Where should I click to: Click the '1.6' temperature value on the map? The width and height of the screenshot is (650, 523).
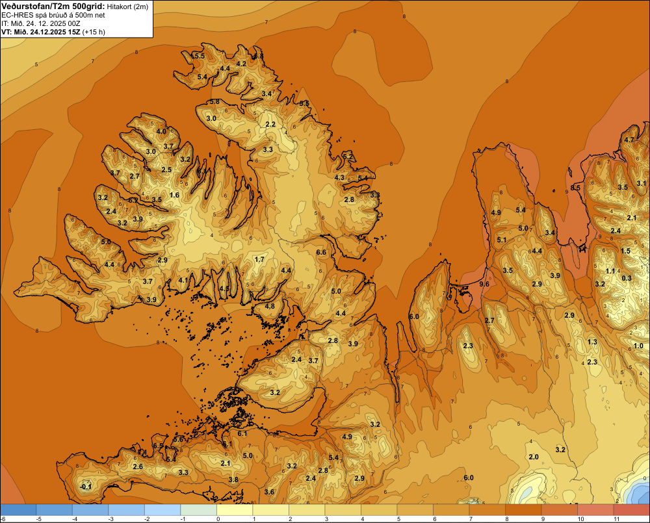pyautogui.click(x=174, y=195)
